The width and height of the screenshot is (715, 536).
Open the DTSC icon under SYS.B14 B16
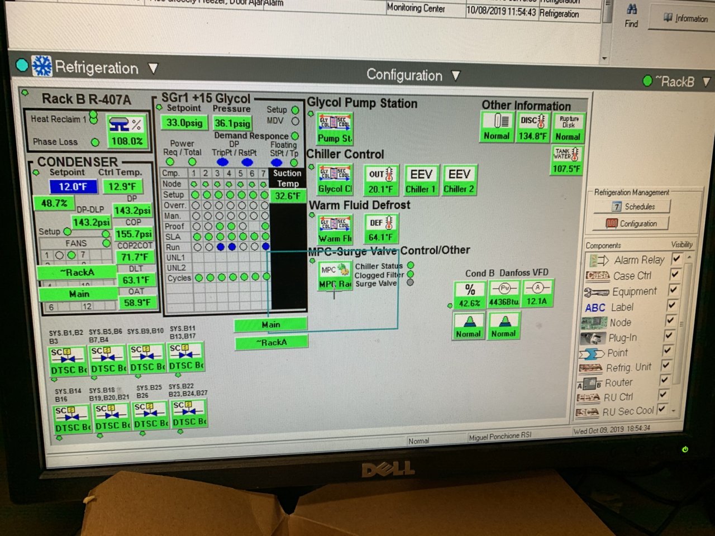tap(72, 419)
